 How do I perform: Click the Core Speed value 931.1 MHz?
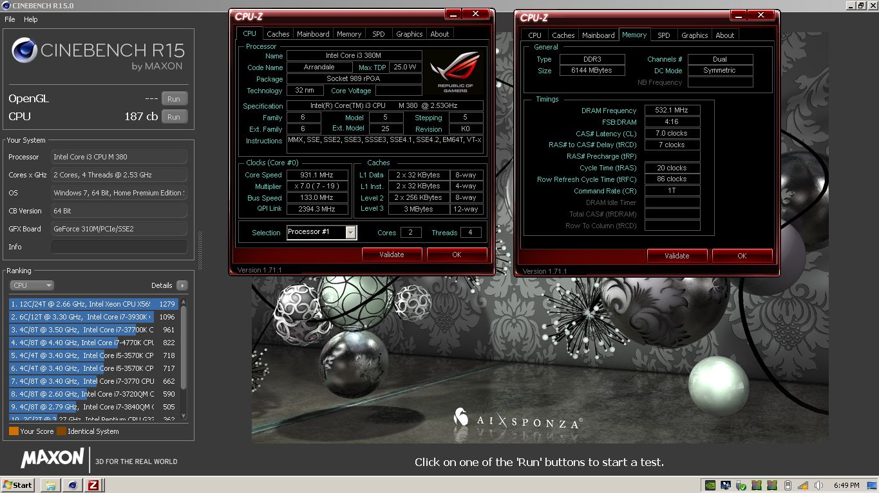pyautogui.click(x=317, y=175)
